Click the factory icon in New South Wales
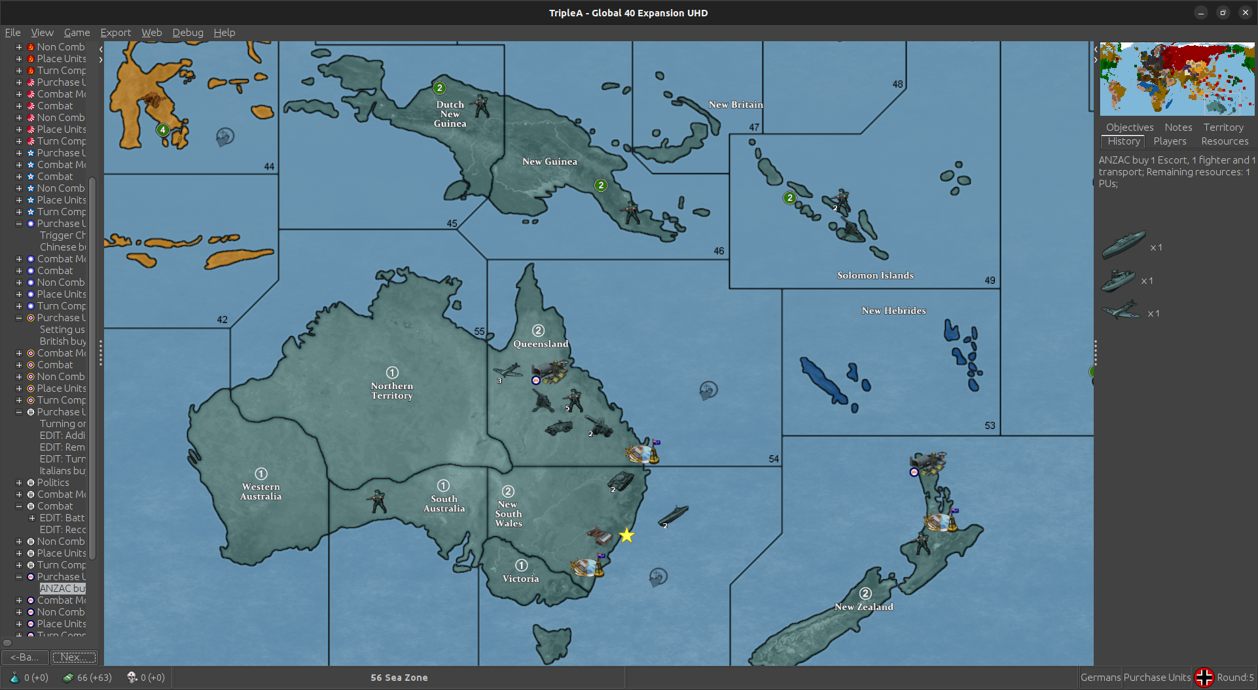 [x=599, y=536]
